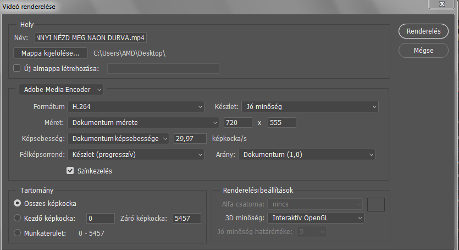The image size is (459, 250).
Task: Open Félképsorrend Készlet (progresszív) dropdown
Action: [136, 154]
